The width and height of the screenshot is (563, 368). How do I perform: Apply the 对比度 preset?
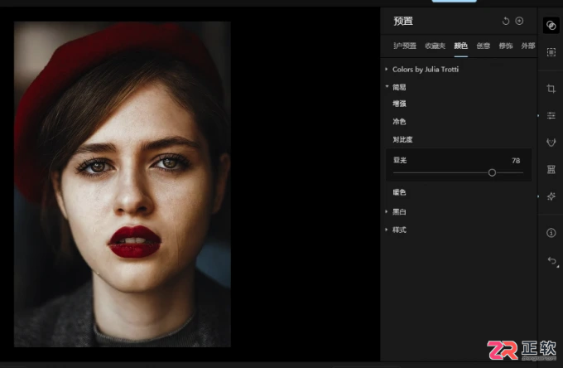(402, 139)
